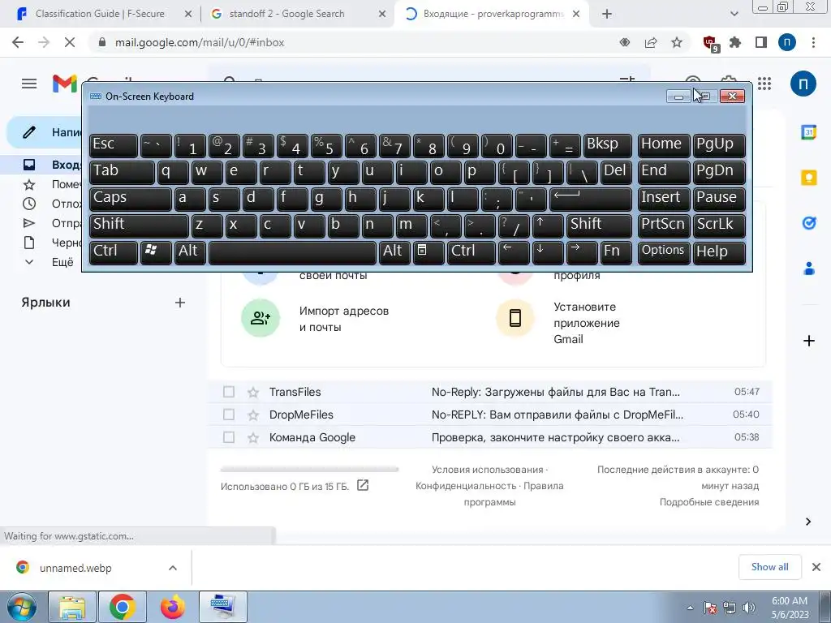
Task: Open Chrome extensions puzzle icon
Action: pyautogui.click(x=735, y=42)
